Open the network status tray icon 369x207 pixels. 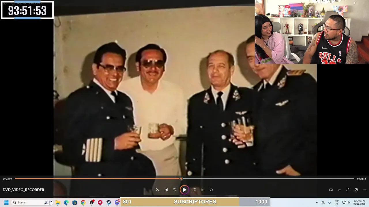(344, 202)
